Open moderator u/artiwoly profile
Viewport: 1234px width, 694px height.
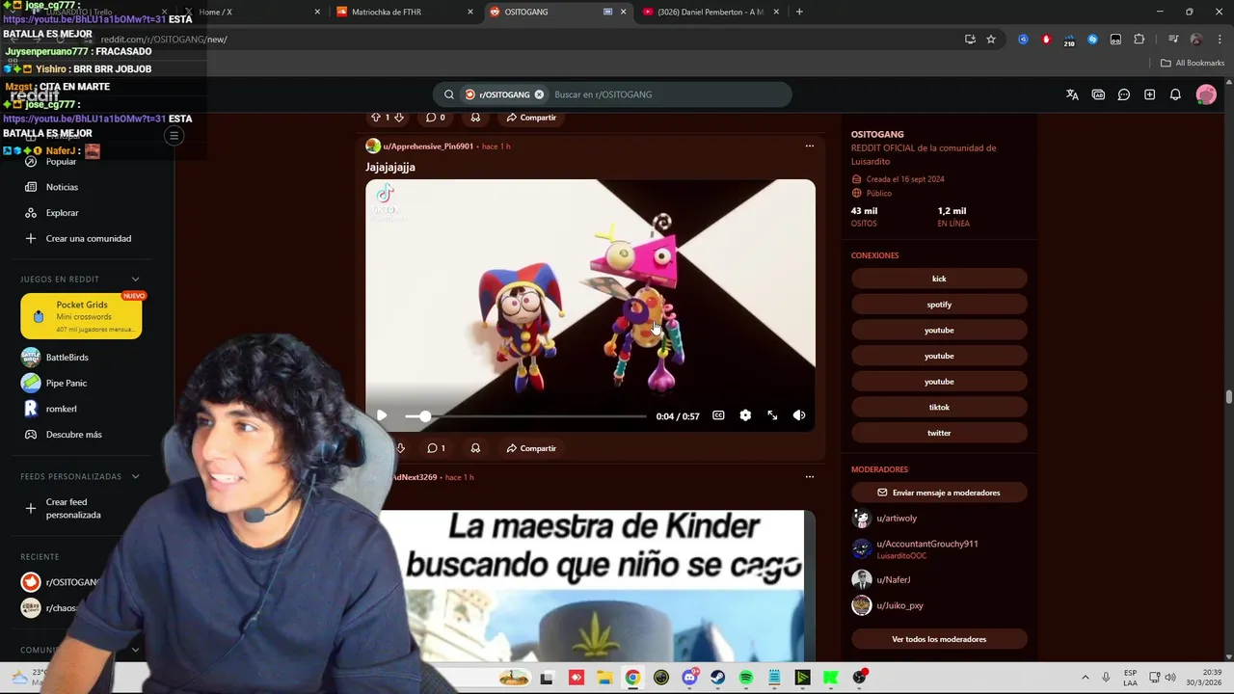coord(897,519)
